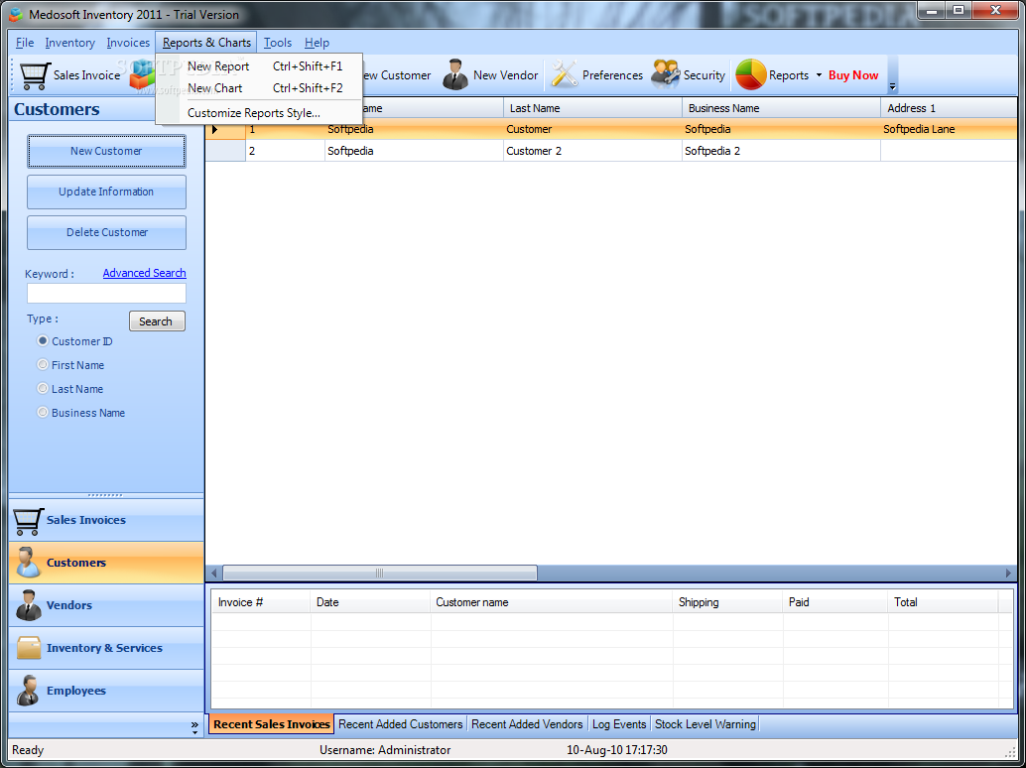
Task: Expand the toolbar overflow options arrow
Action: pos(892,86)
